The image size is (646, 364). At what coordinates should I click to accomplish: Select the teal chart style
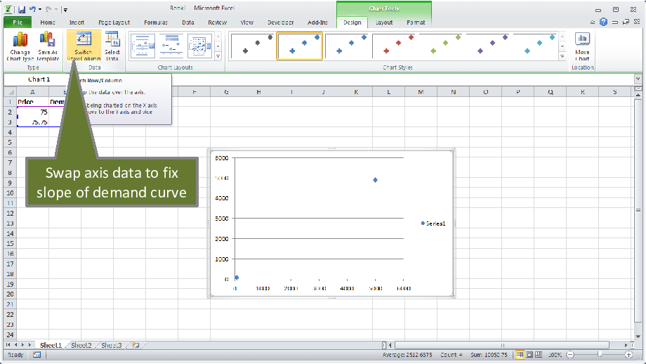click(536, 46)
